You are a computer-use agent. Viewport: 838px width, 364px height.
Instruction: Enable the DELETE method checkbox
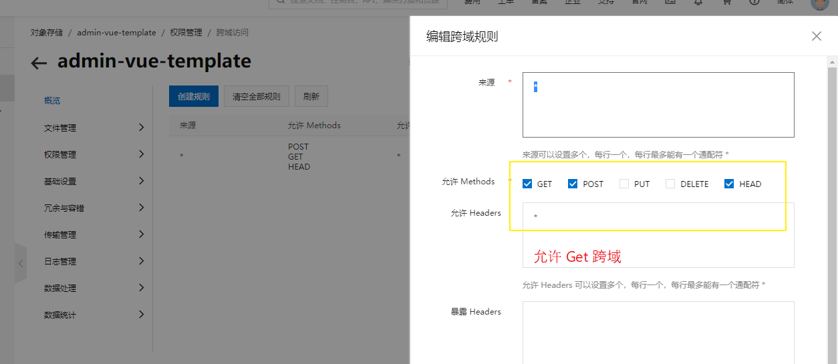pos(670,184)
